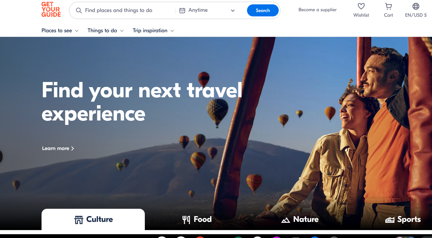Open the Become a supplier link
This screenshot has width=432, height=238.
318,10
